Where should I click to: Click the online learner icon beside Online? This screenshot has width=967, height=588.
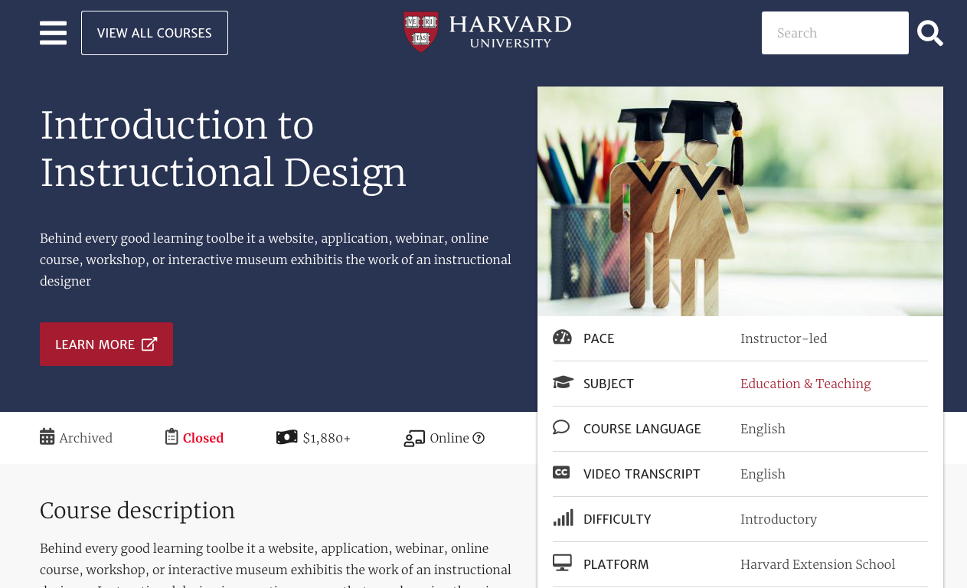(414, 438)
